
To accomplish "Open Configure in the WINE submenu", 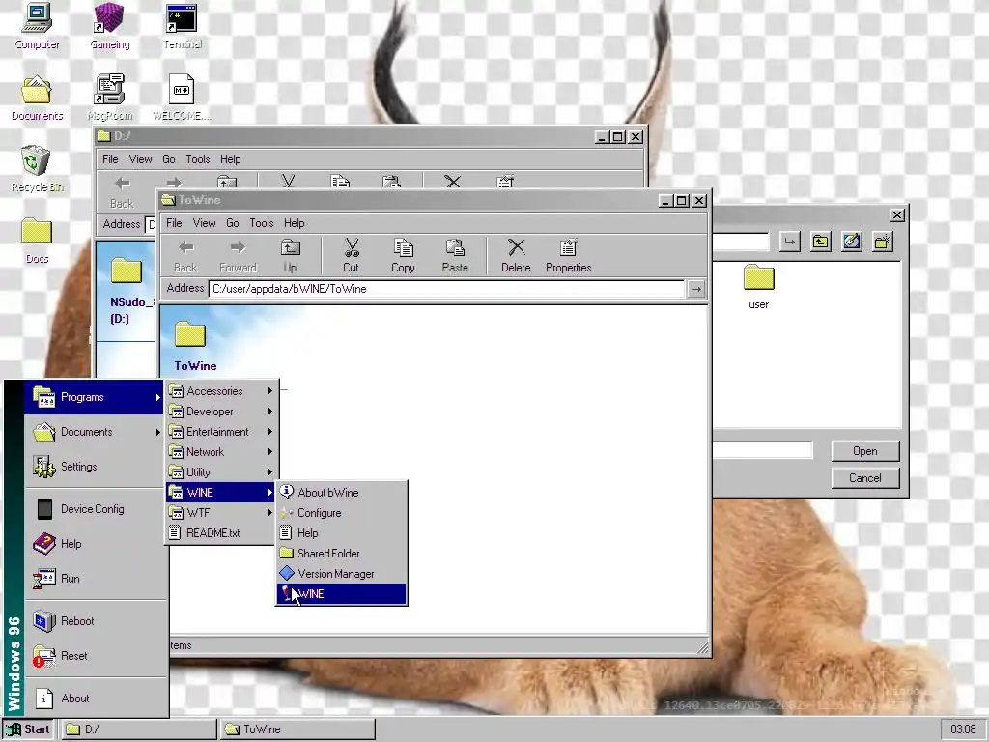I will coord(341,513).
